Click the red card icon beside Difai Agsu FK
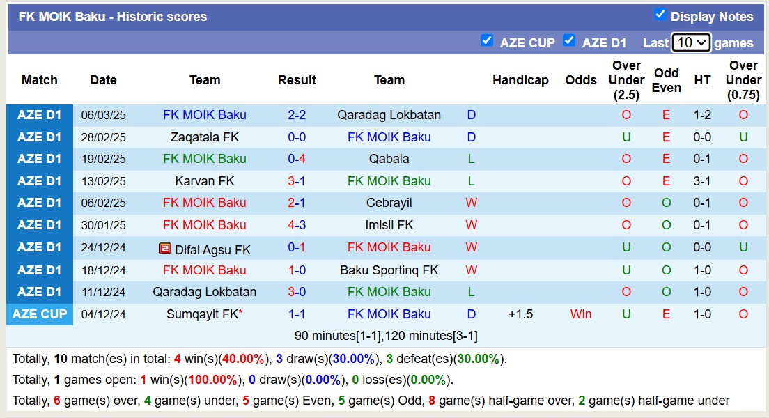 165,249
